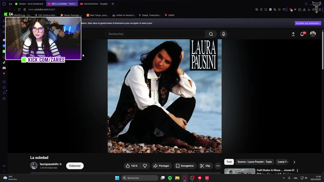Click the Clip button
324x182 pixels.
coord(205,166)
